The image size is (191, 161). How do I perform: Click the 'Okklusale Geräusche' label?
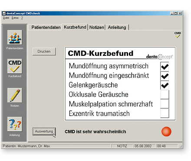coord(99,94)
